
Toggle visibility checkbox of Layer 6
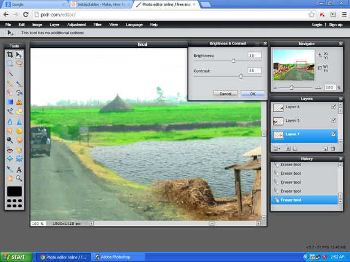[334, 106]
